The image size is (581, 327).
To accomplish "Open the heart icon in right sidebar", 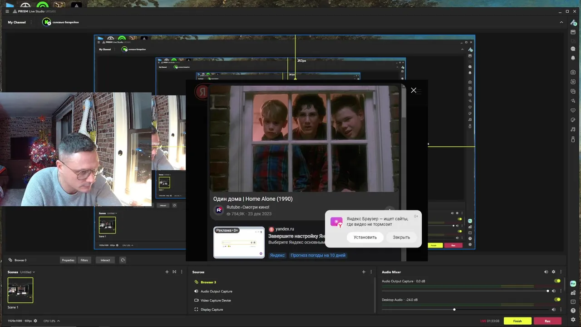I will (x=573, y=110).
